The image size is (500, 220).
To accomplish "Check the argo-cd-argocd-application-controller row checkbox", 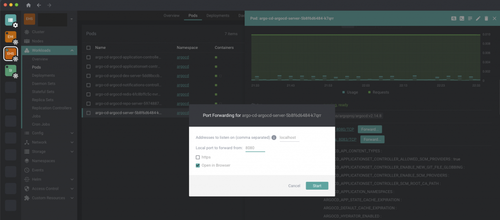I will 89,58.
